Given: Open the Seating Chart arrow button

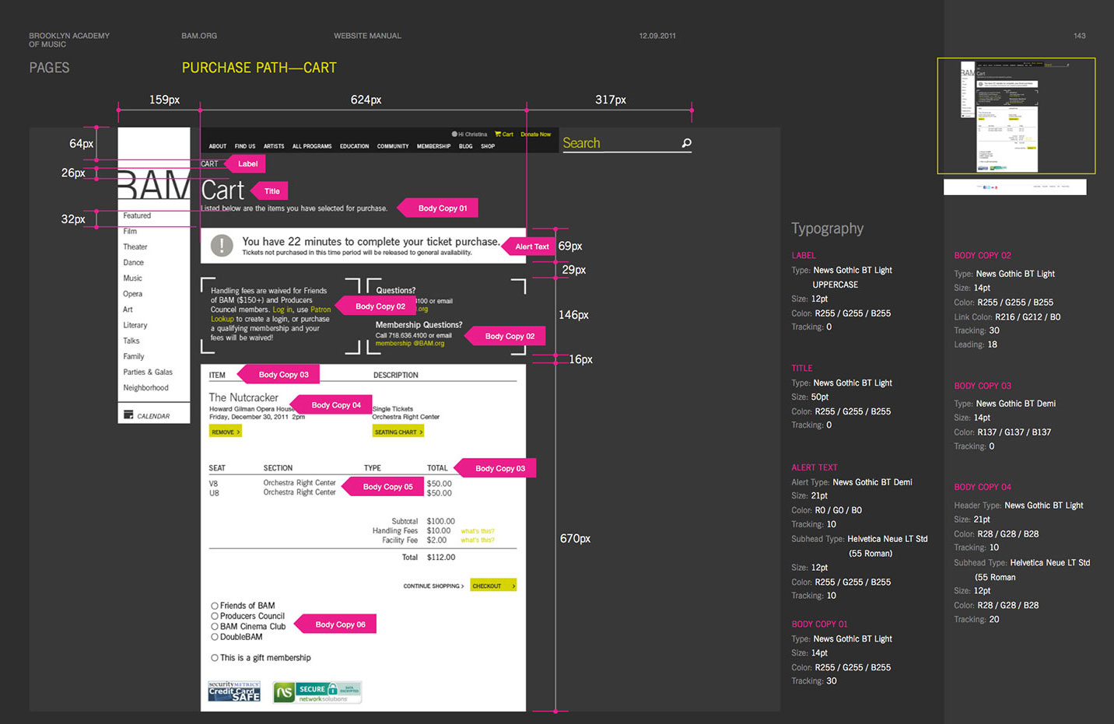Looking at the screenshot, I should (398, 432).
